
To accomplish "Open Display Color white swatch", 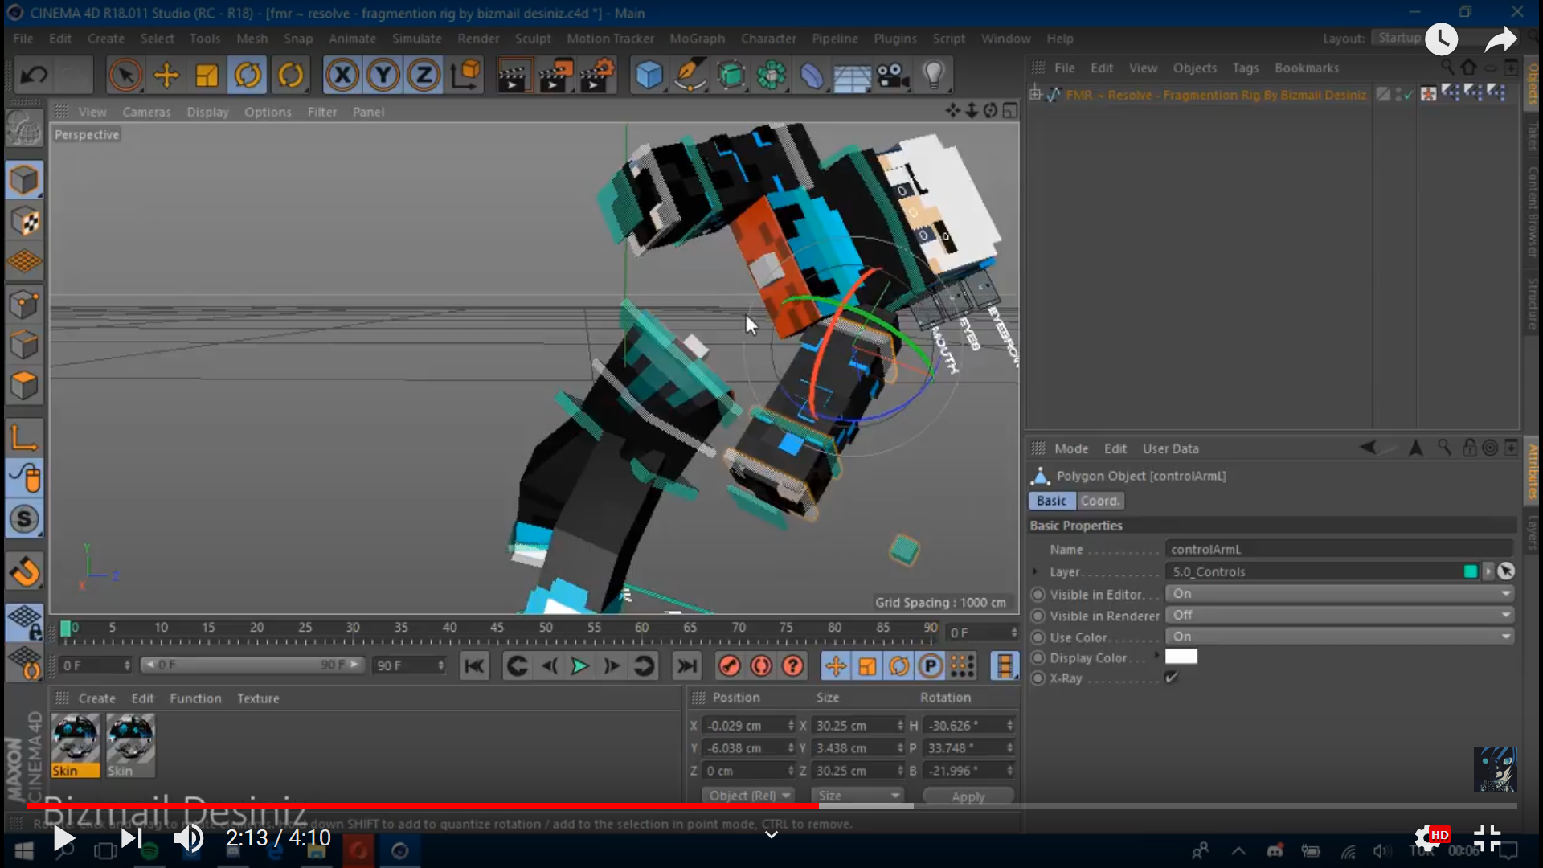I will 1181,657.
